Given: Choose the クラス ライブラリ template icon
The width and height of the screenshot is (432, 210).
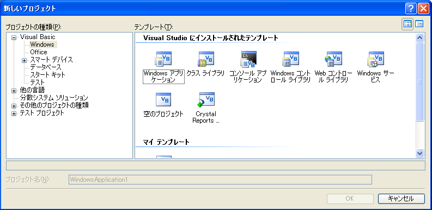Looking at the screenshot, I should tap(206, 59).
